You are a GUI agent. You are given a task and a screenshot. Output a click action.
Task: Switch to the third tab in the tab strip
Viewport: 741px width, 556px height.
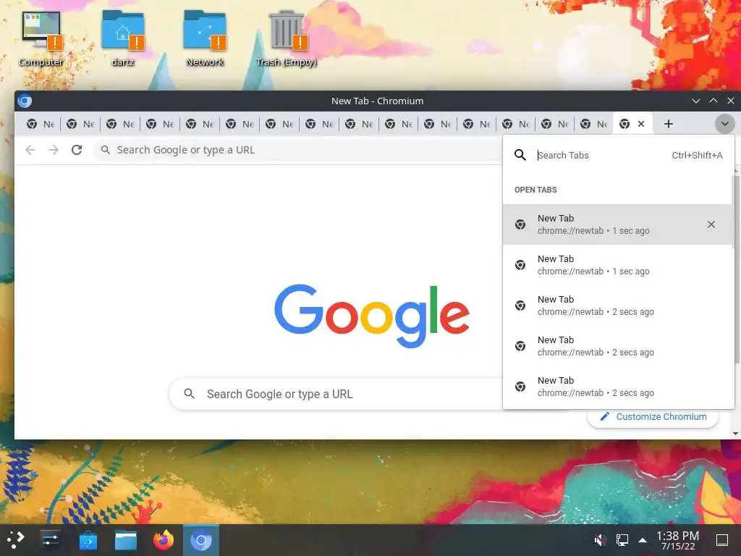coord(120,124)
